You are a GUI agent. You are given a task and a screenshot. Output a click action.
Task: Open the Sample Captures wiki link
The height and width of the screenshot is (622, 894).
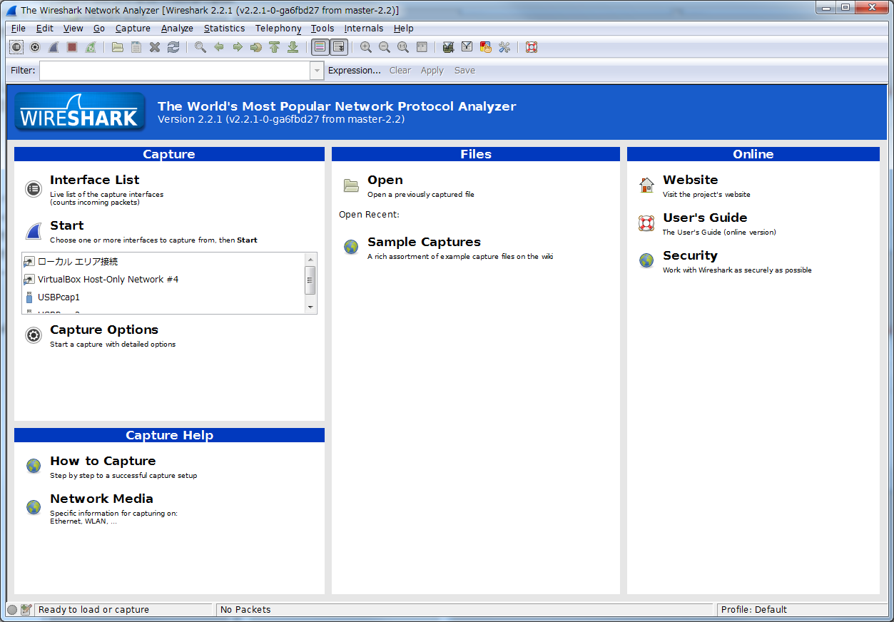coord(424,242)
